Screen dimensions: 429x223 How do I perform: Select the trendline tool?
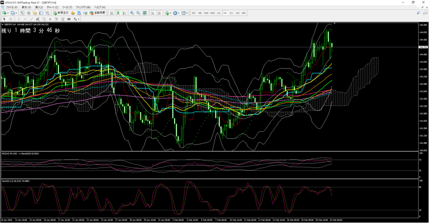31,19
